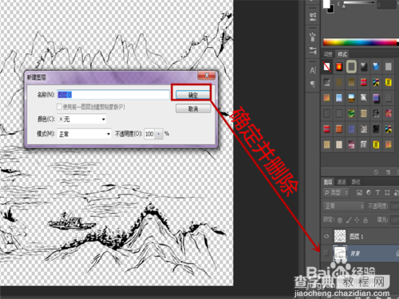Click the 图层 1 layer thumbnail
This screenshot has height=299, width=399.
point(340,236)
